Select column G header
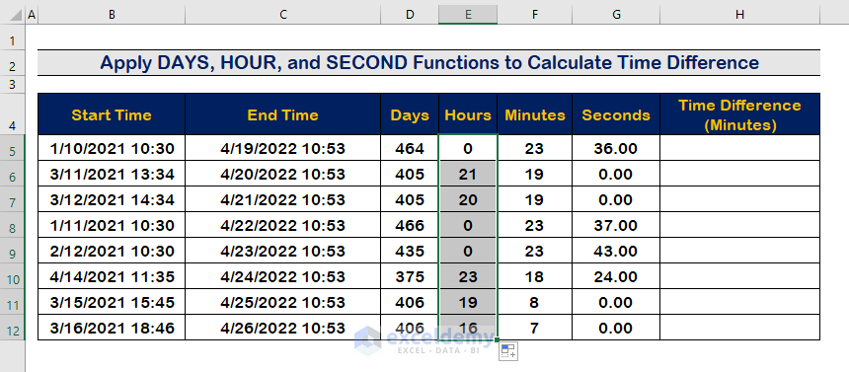The height and width of the screenshot is (372, 849). click(616, 15)
